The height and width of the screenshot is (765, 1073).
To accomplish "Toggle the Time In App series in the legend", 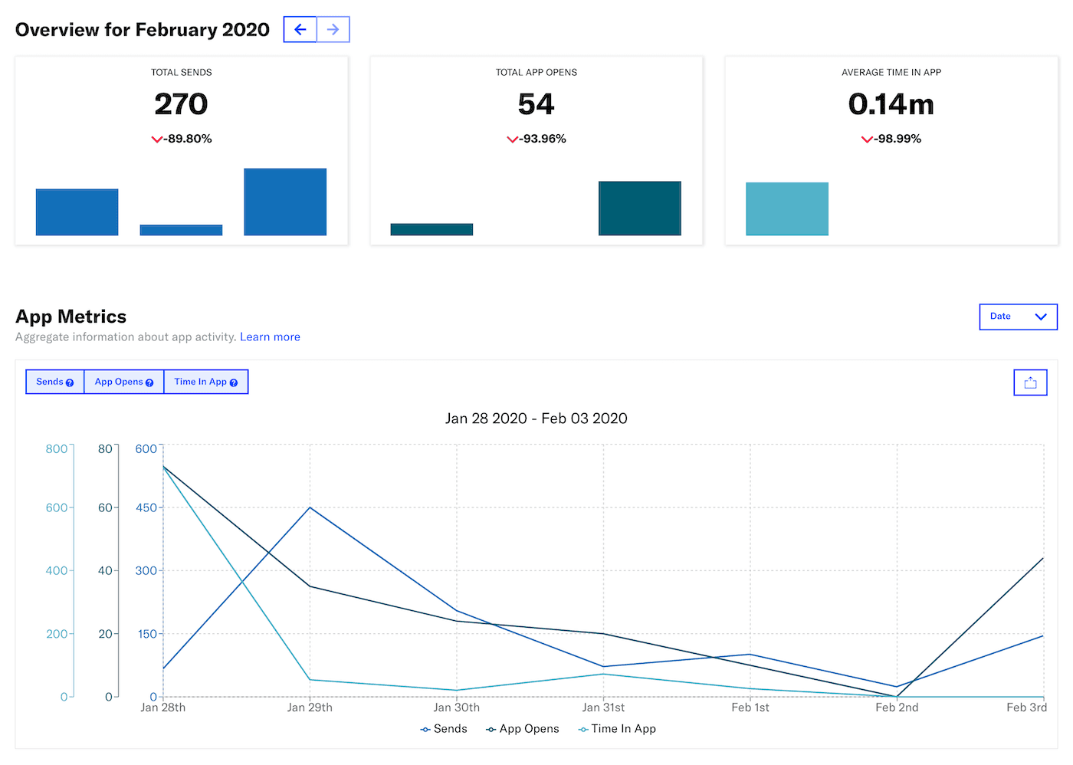I will [x=616, y=729].
